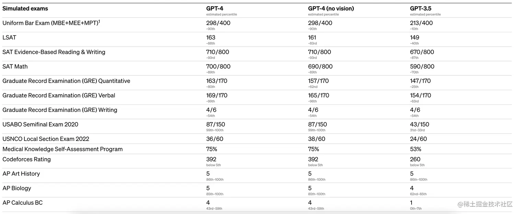
Task: Select the GPT-3.5 column header
Action: tap(422, 9)
